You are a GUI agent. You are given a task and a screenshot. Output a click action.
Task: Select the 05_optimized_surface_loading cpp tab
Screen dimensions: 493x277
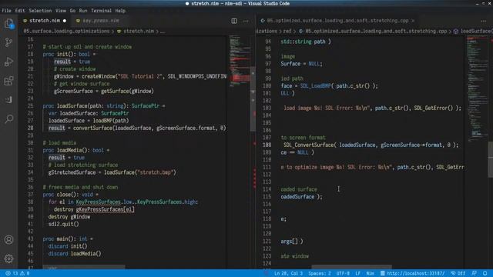click(x=337, y=21)
